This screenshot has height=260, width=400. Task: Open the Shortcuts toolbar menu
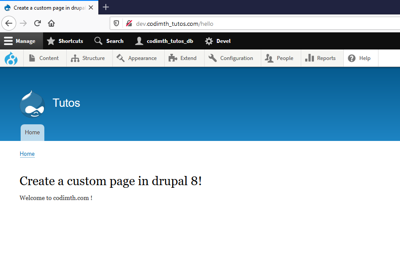pyautogui.click(x=65, y=41)
